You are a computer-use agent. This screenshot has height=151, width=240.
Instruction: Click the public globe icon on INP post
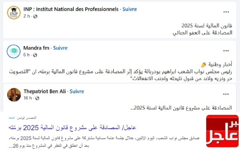[35, 16]
